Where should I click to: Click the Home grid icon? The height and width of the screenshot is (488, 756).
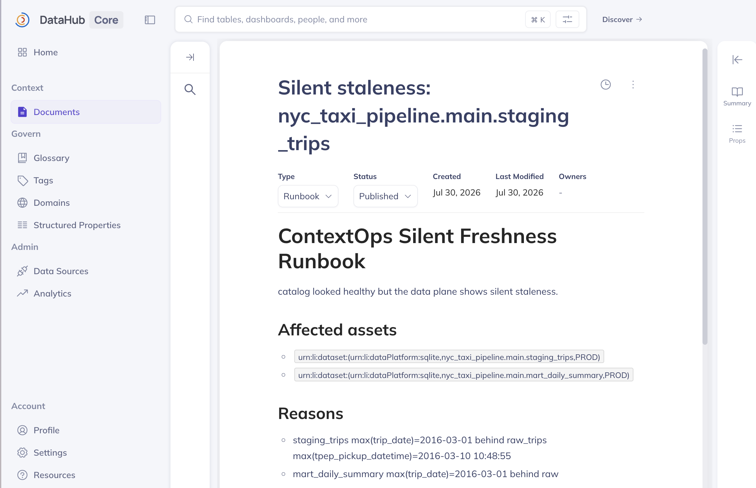[x=22, y=52]
